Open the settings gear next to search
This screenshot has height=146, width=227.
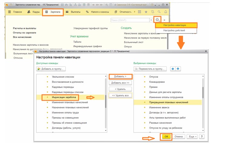[157, 20]
